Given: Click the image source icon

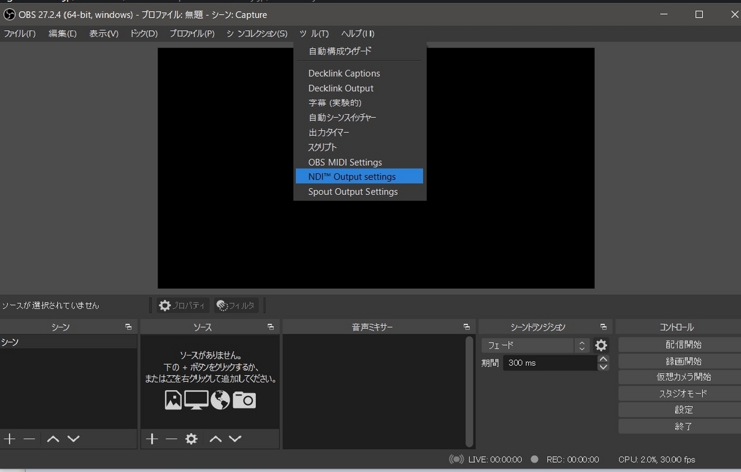Looking at the screenshot, I should [x=174, y=400].
